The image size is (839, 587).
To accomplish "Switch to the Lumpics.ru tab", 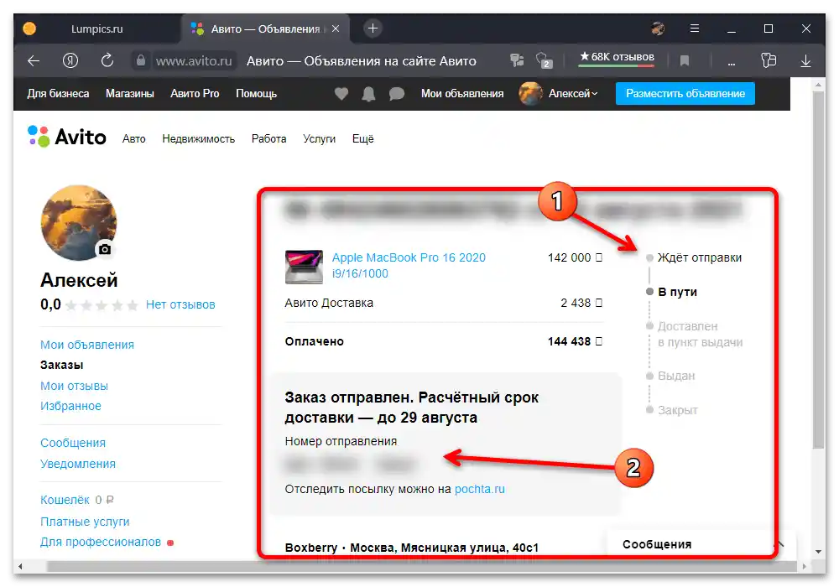I will click(96, 29).
